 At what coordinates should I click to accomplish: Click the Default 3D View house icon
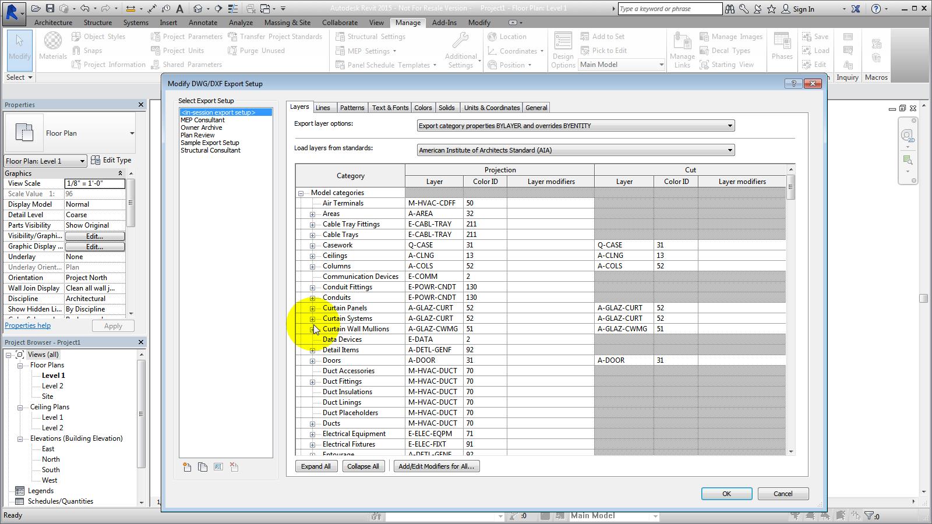198,9
